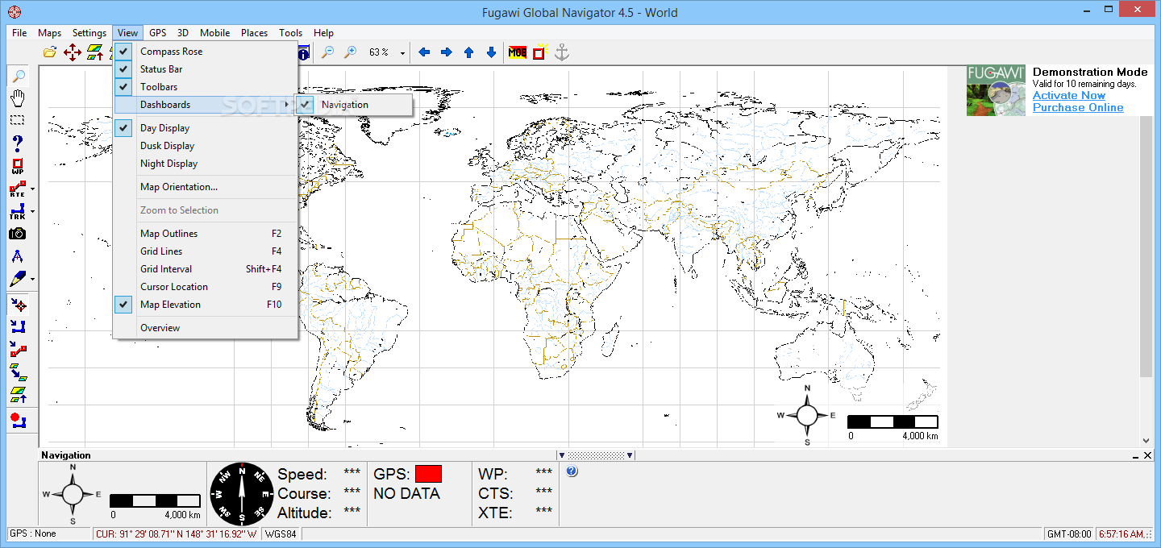Viewport: 1161px width, 548px height.
Task: Switch to Dusk Display mode
Action: (x=206, y=146)
